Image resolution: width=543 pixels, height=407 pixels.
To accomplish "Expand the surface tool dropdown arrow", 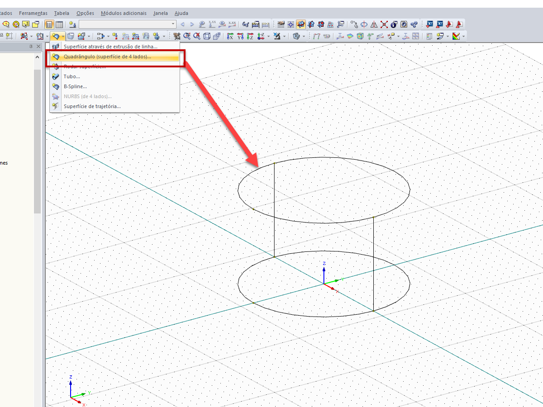I will [x=63, y=36].
